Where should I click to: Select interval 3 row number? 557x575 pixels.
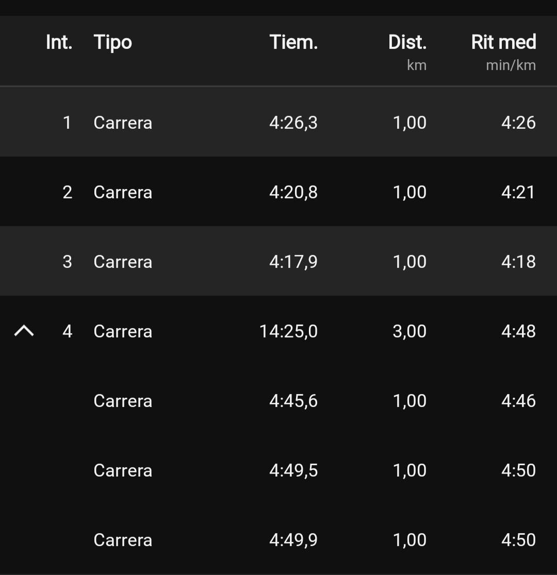[x=67, y=262]
